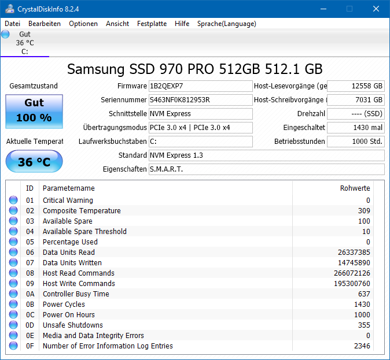Open the Sprache(Language) menu
Screen dimensions: 390x360
point(227,24)
